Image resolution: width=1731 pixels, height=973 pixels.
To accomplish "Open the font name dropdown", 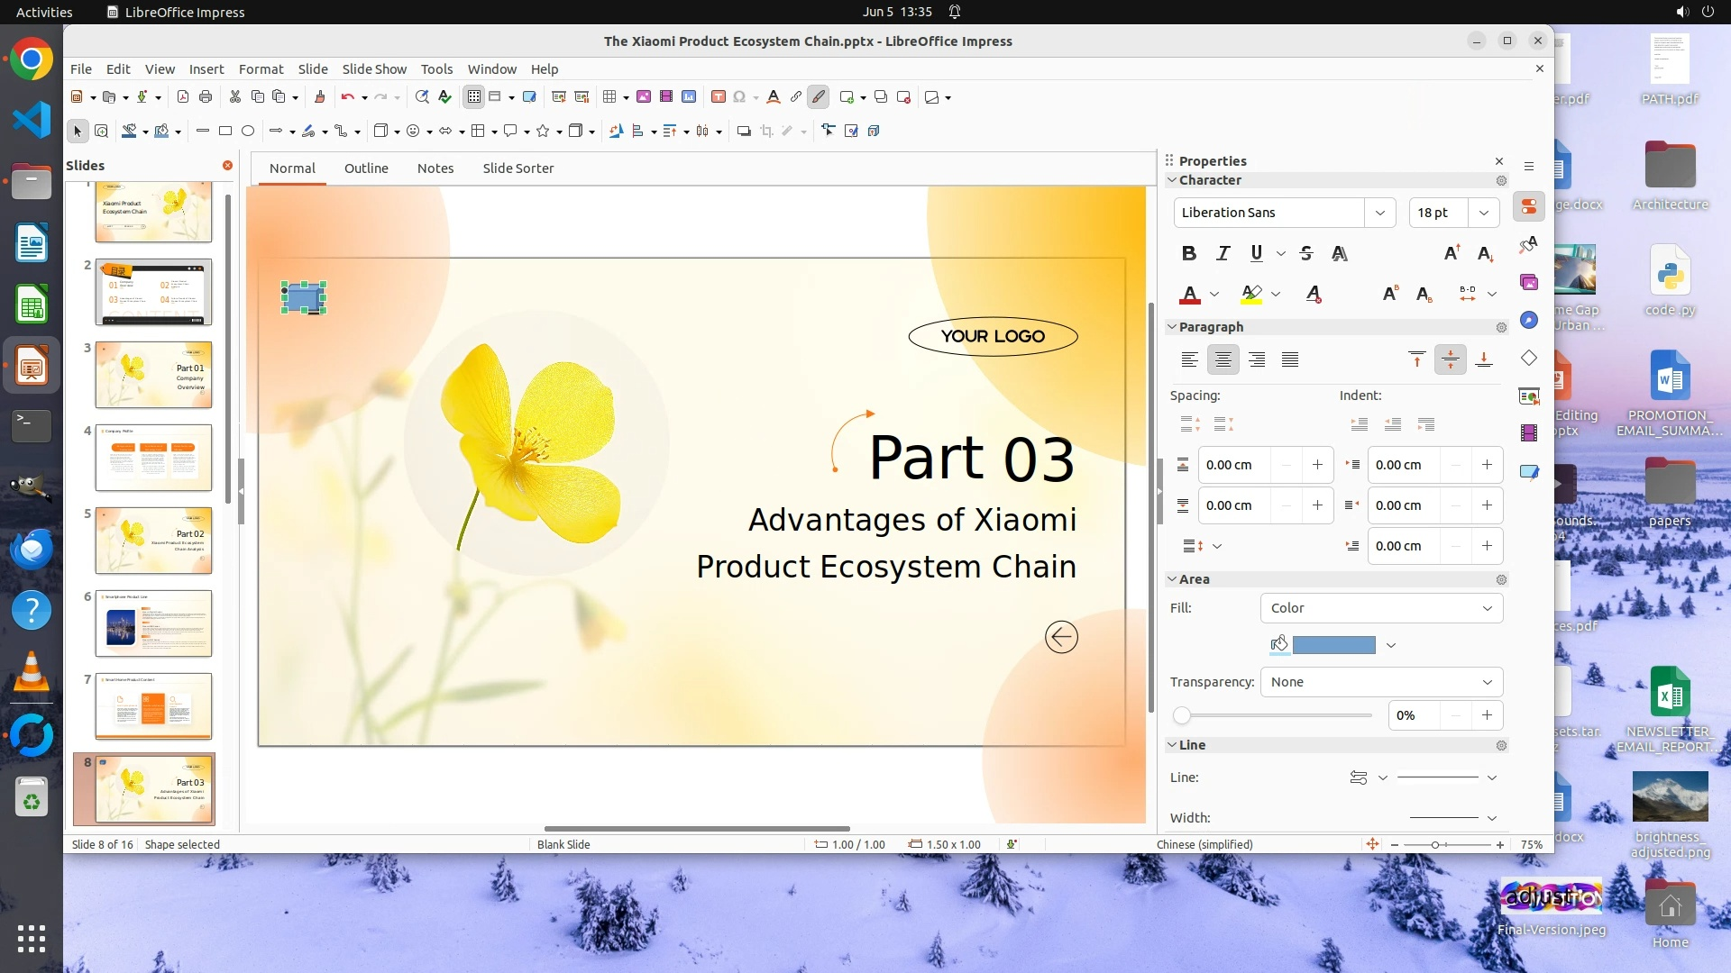I will pyautogui.click(x=1379, y=213).
